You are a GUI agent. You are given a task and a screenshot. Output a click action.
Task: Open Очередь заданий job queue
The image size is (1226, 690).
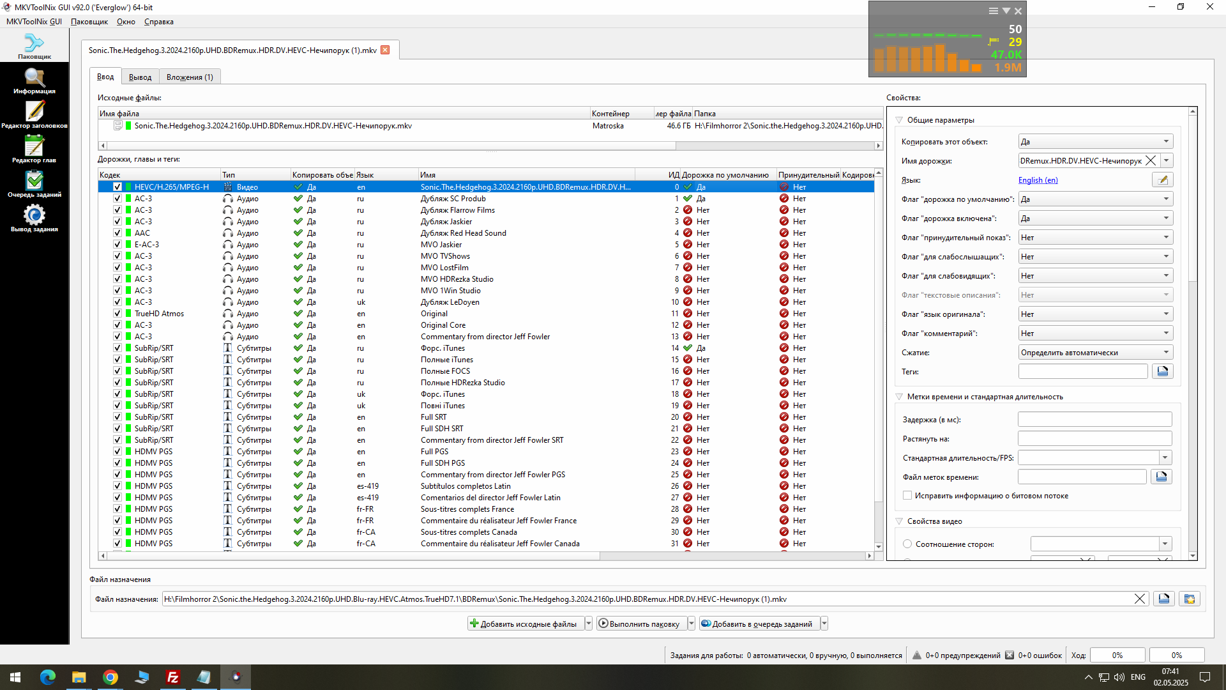pos(34,185)
